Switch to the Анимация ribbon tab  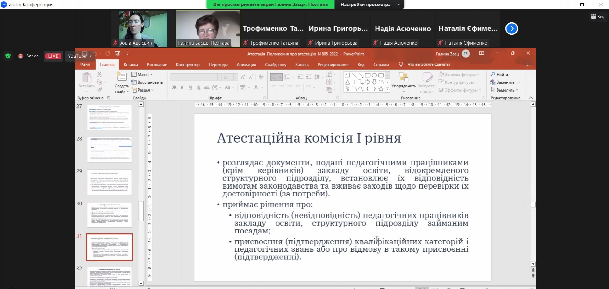click(x=246, y=65)
